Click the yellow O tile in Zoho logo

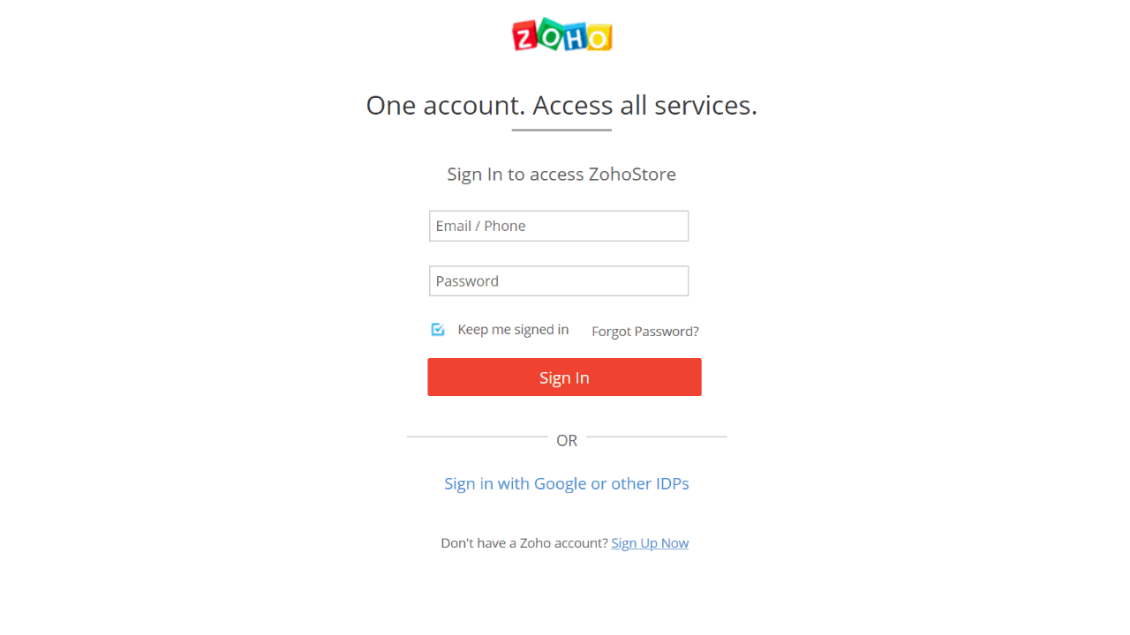tap(599, 37)
